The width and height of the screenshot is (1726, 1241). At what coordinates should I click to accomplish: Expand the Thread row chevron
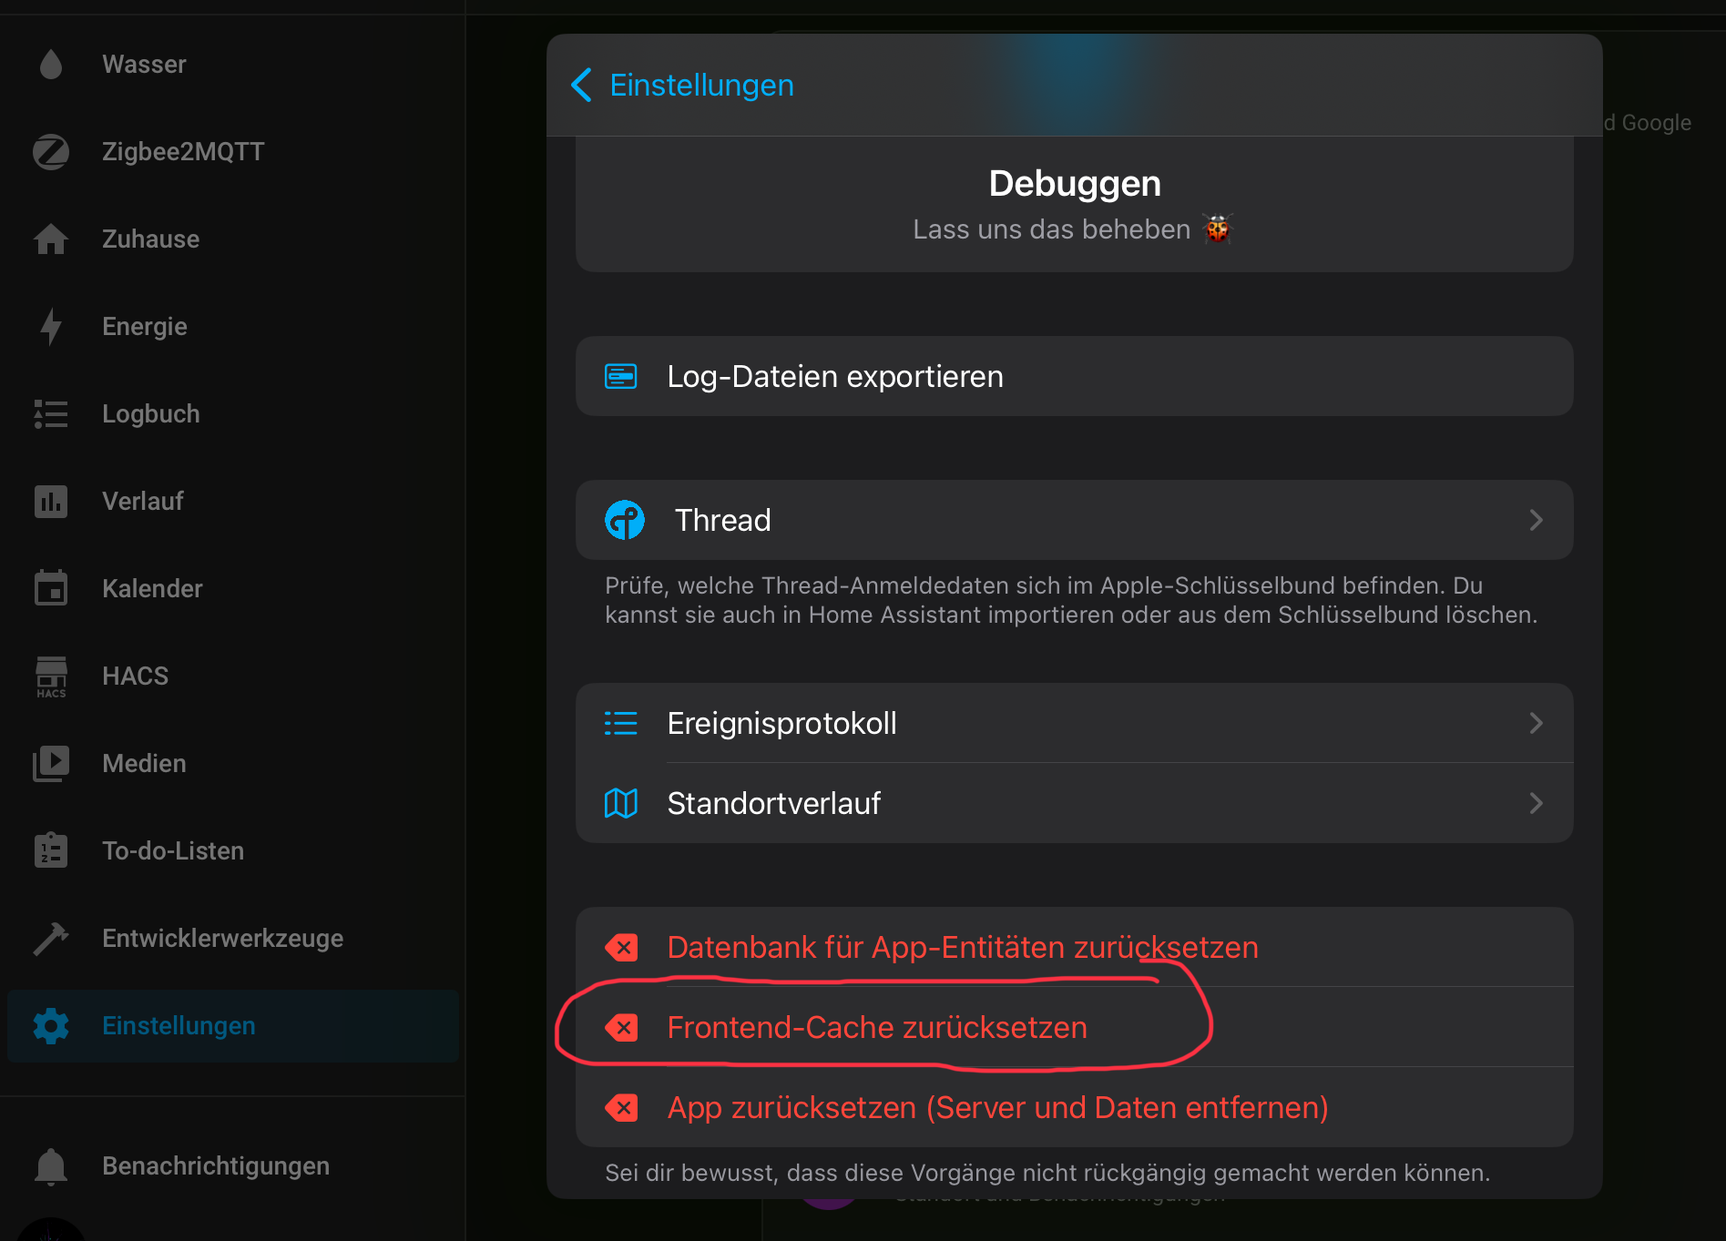click(x=1536, y=520)
